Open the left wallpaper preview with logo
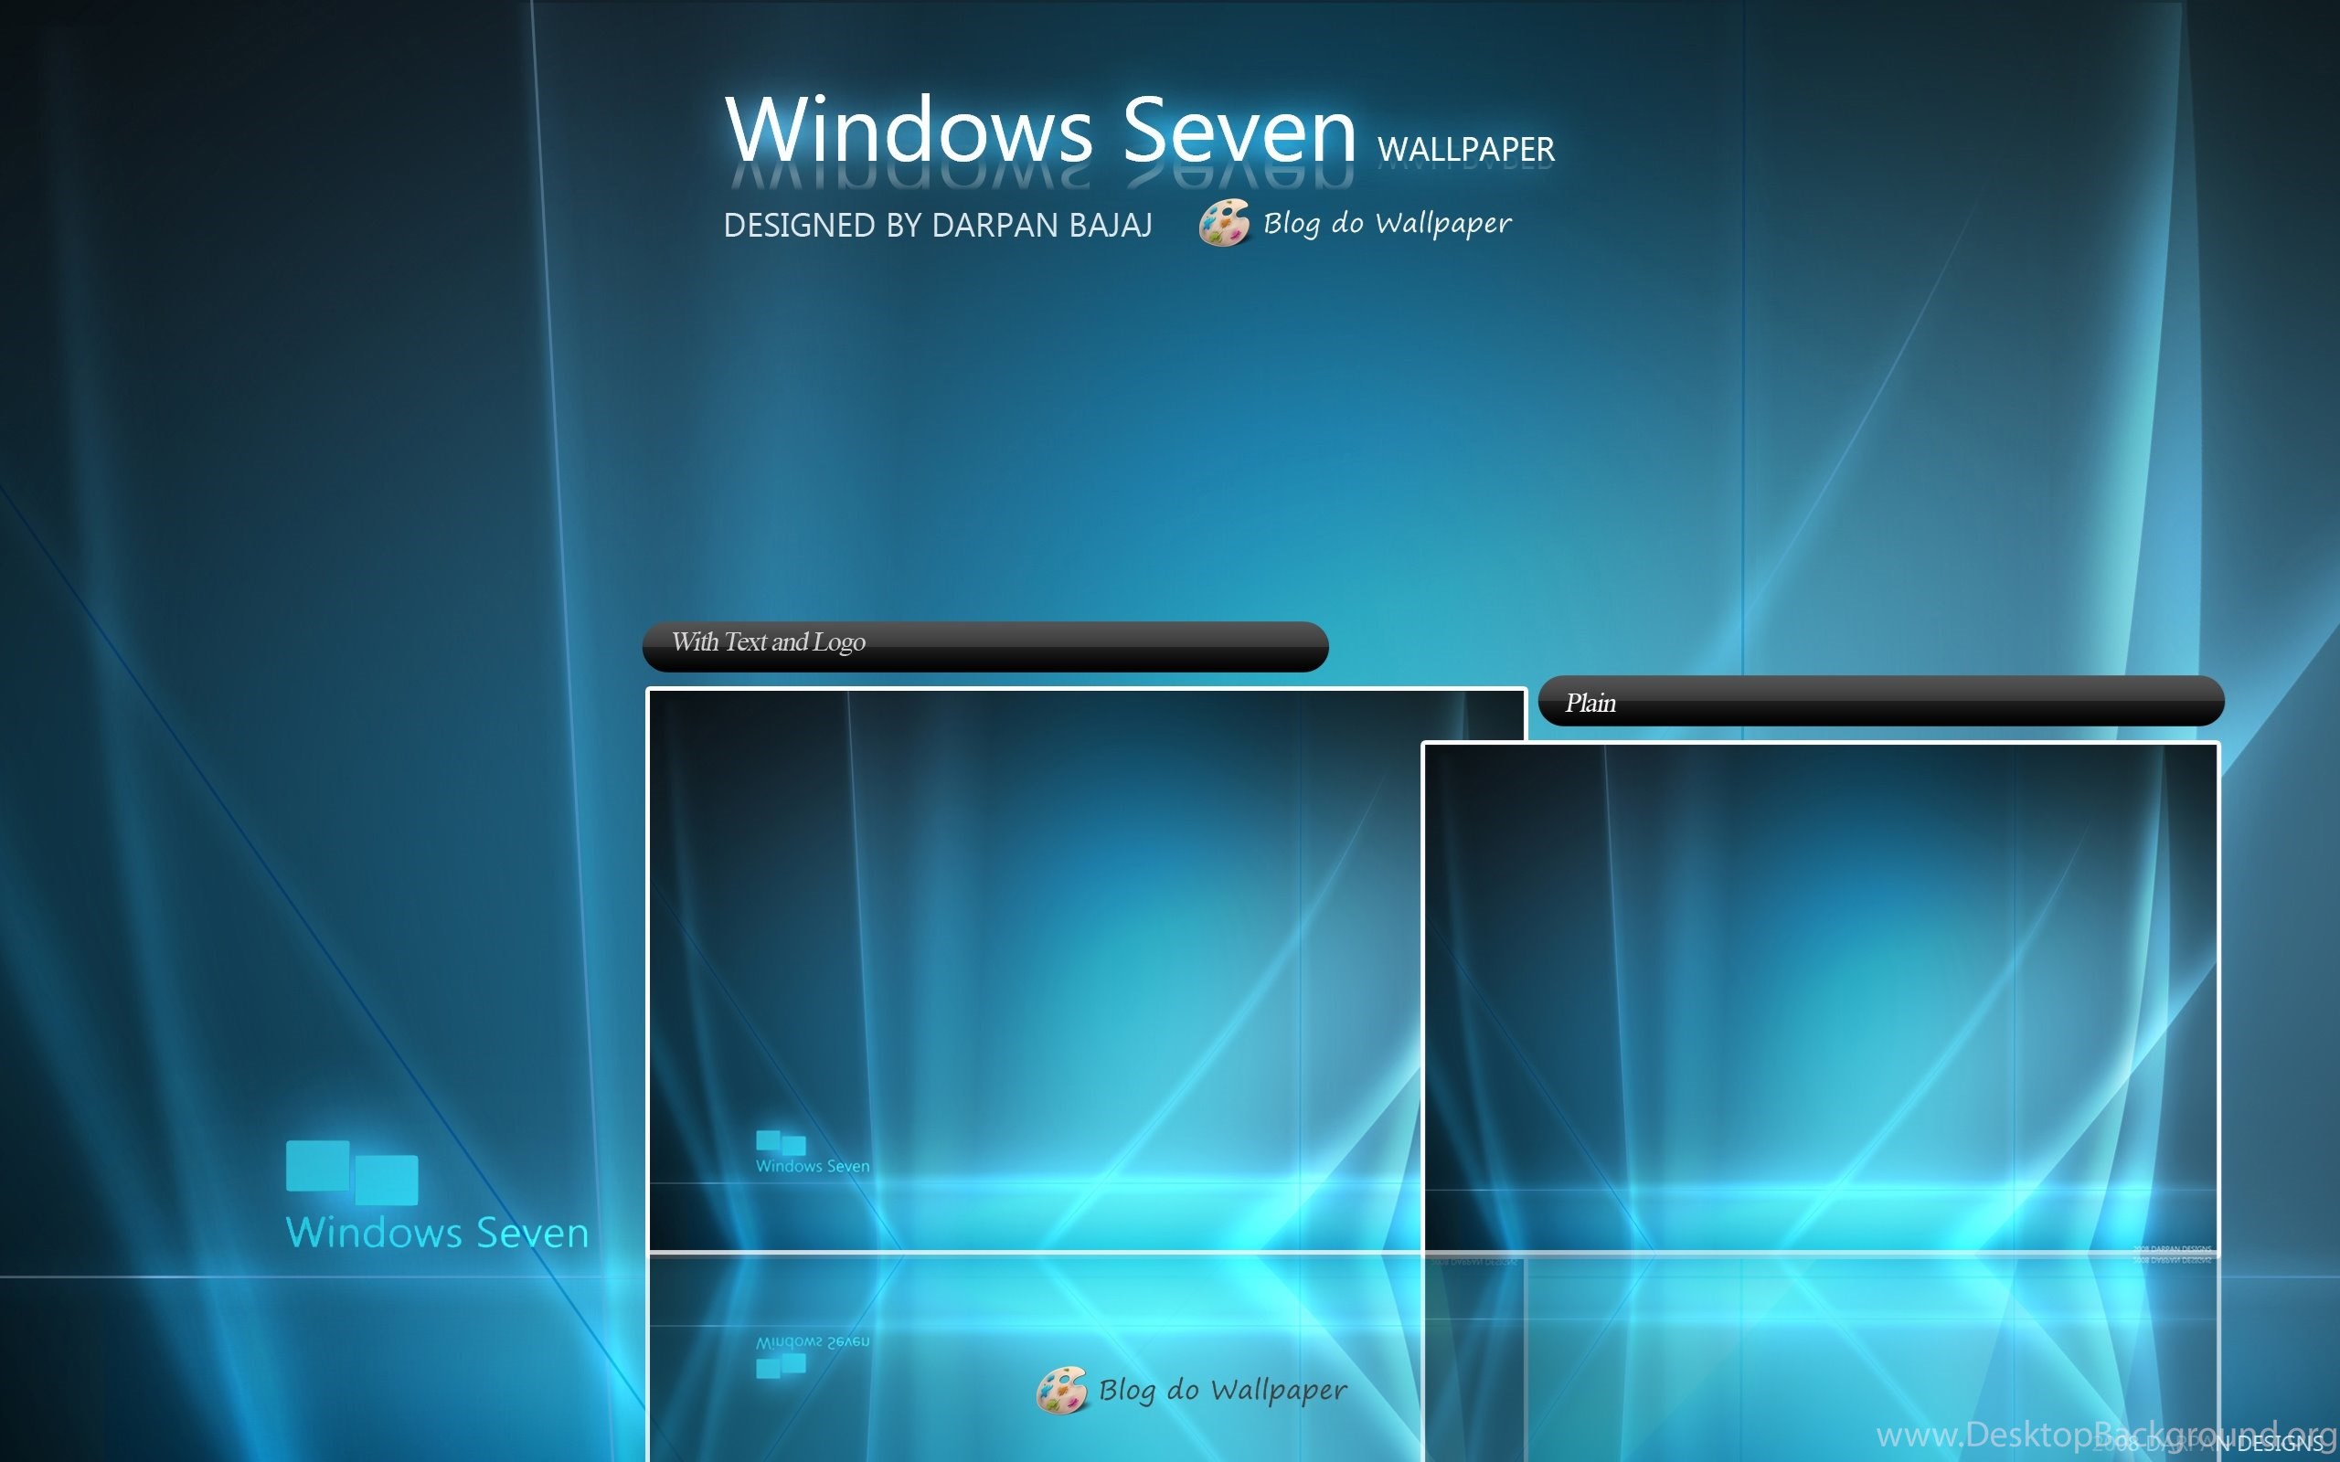This screenshot has width=2340, height=1462. 1035,967
